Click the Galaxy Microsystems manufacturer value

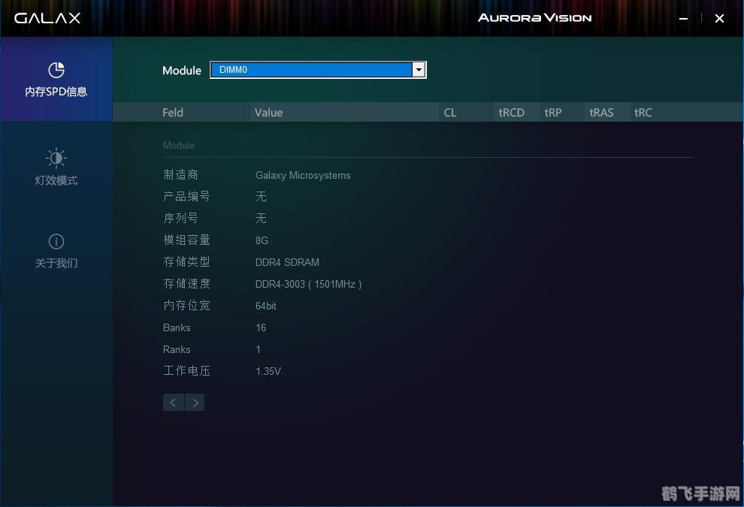(303, 175)
